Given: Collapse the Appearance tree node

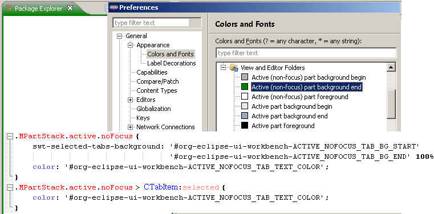Looking at the screenshot, I should (x=131, y=45).
